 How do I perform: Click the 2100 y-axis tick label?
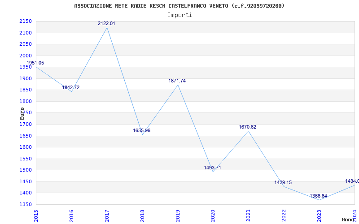tap(26, 33)
